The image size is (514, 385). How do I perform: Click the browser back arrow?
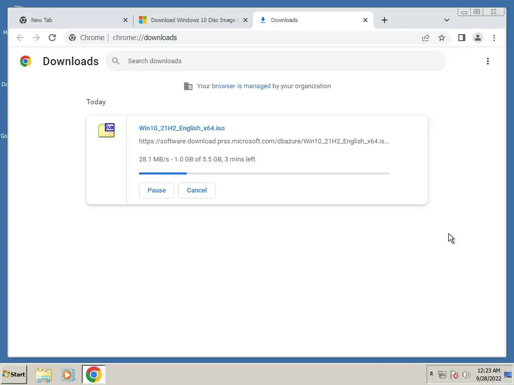20,38
